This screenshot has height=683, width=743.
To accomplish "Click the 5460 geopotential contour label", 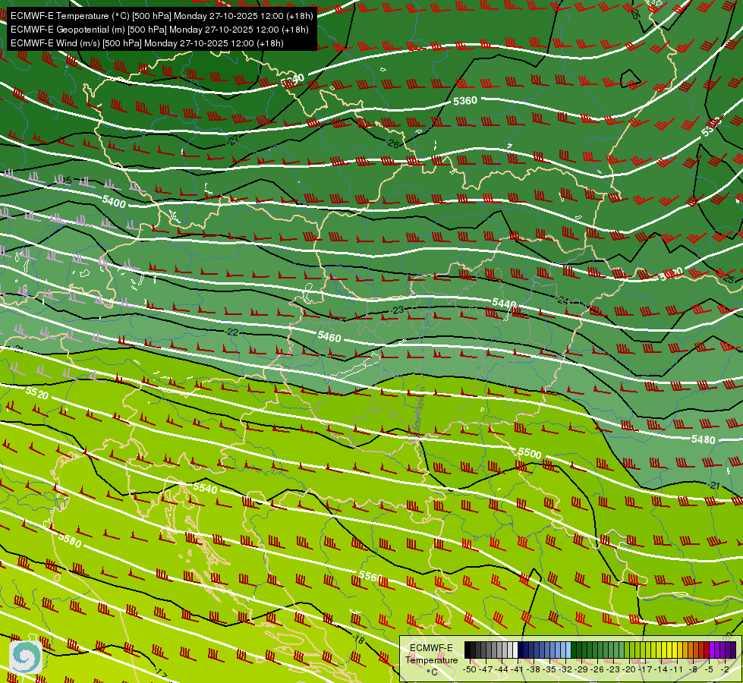I will point(329,337).
